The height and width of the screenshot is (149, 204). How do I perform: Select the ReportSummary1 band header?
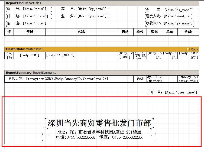(102, 73)
